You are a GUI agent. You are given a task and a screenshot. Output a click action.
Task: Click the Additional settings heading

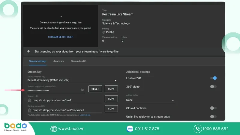[138, 72]
